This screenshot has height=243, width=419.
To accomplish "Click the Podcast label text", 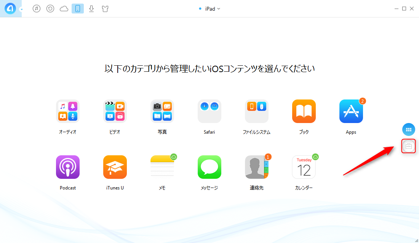I will (x=68, y=188).
